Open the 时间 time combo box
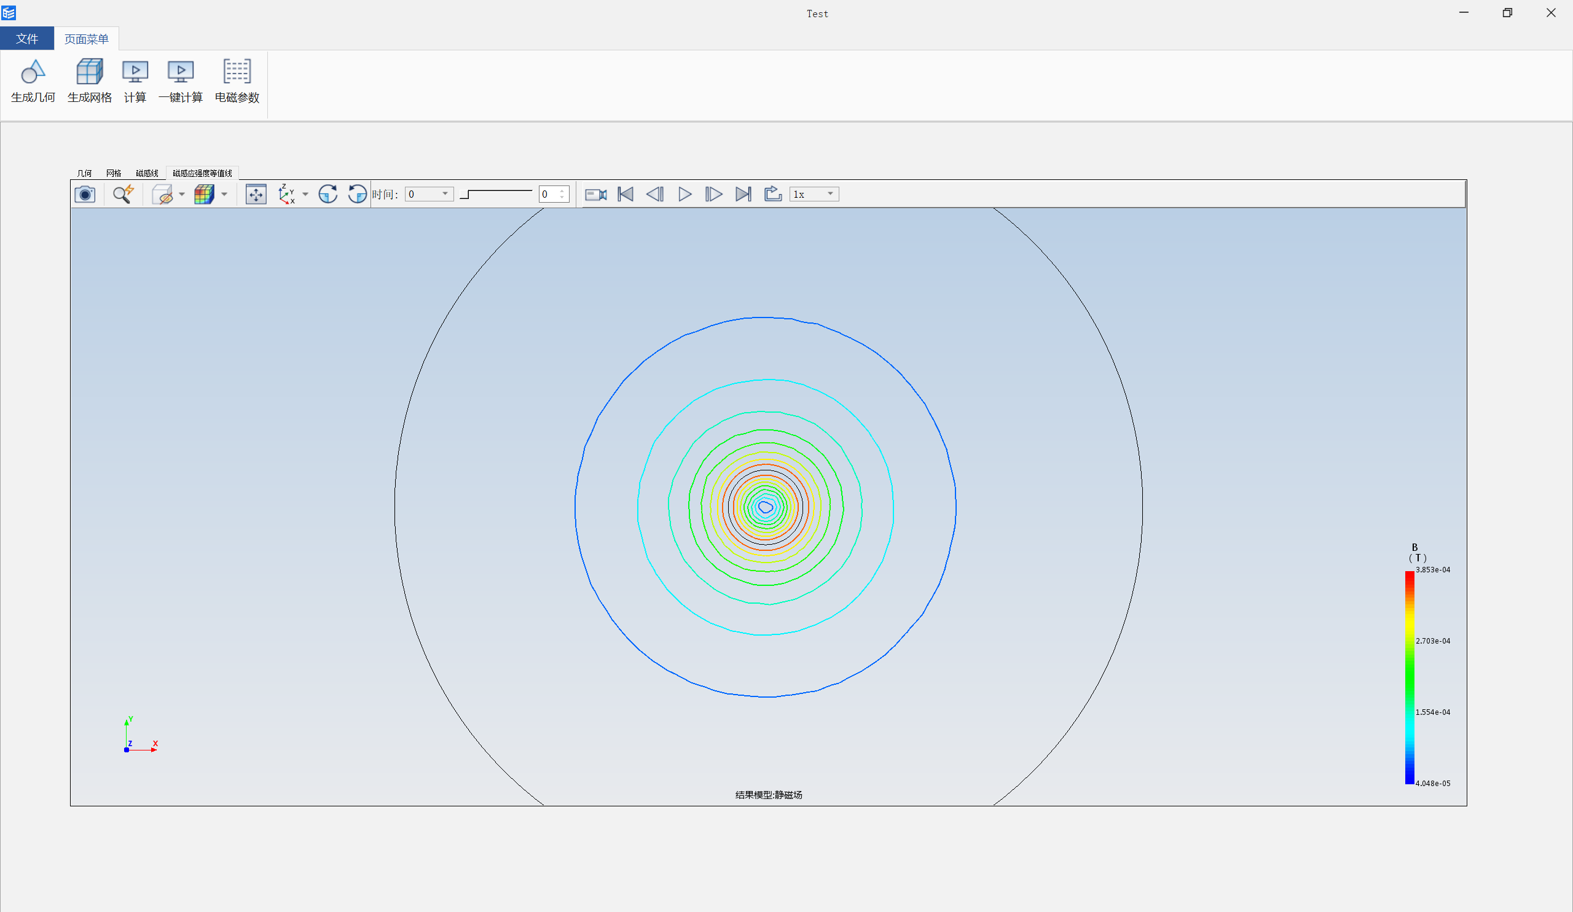 pyautogui.click(x=429, y=194)
